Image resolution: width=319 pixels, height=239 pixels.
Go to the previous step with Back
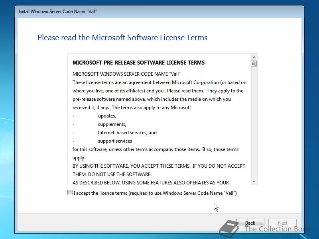coord(250,223)
